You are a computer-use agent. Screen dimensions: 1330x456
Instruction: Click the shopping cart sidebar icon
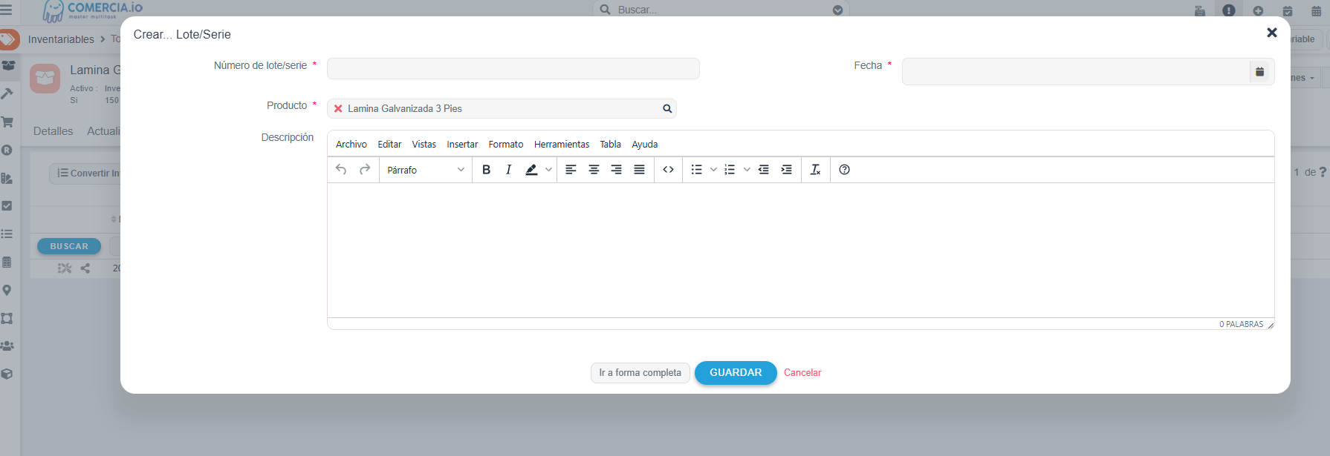[x=7, y=122]
